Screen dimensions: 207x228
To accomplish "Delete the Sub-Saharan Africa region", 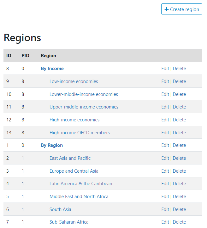I will (x=179, y=222).
